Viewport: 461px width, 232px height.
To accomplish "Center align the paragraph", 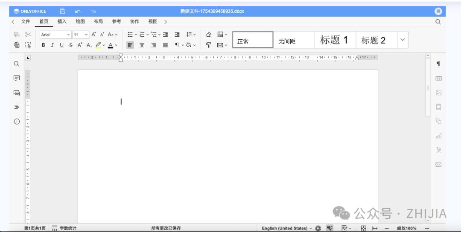I will click(x=142, y=45).
